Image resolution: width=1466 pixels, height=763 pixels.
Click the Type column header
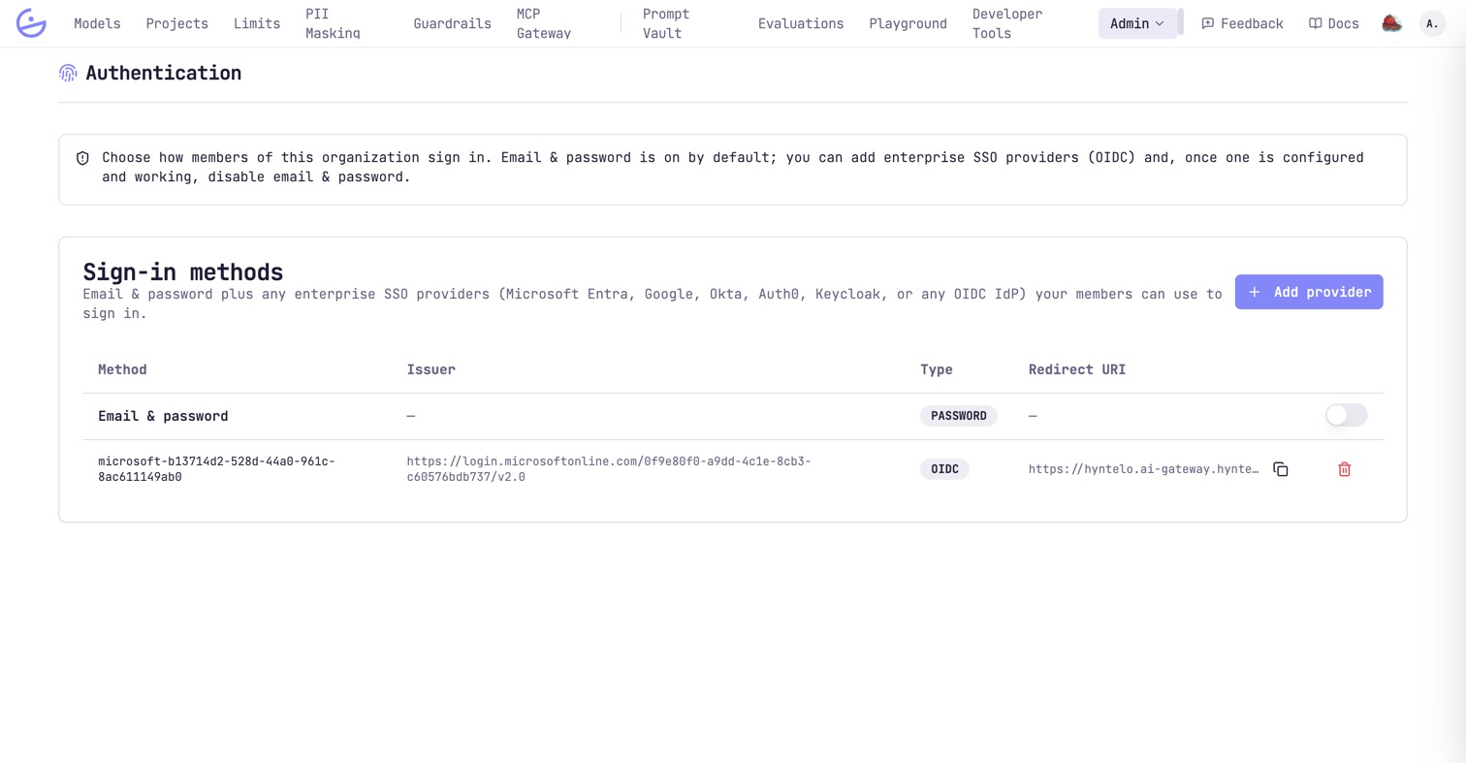pyautogui.click(x=937, y=369)
